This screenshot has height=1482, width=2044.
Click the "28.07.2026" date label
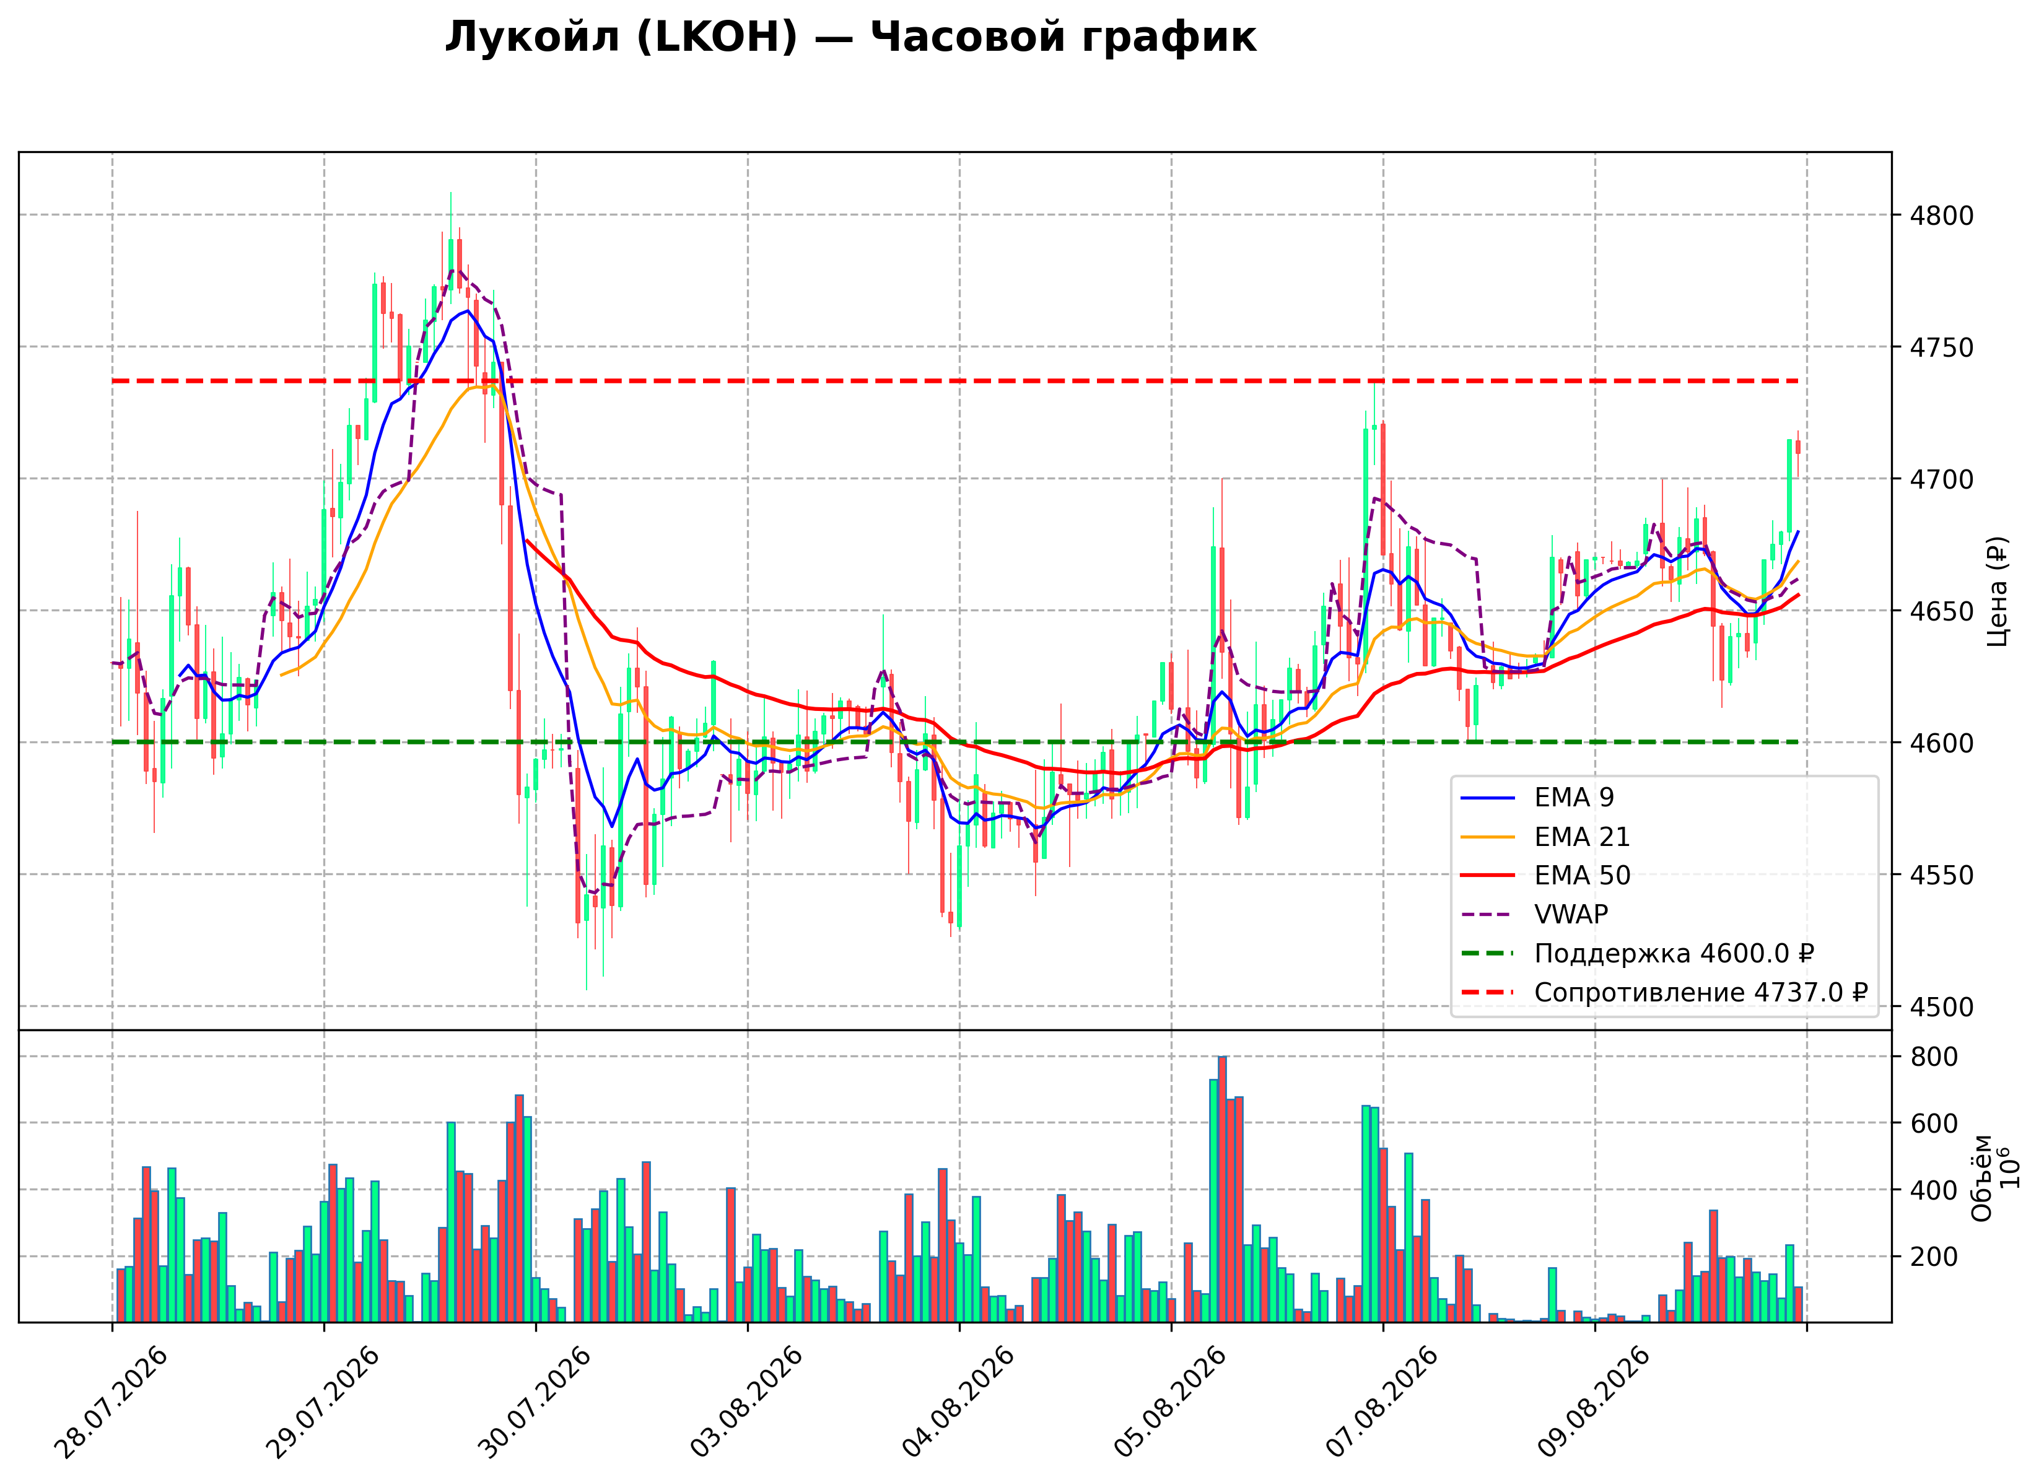pos(111,1403)
